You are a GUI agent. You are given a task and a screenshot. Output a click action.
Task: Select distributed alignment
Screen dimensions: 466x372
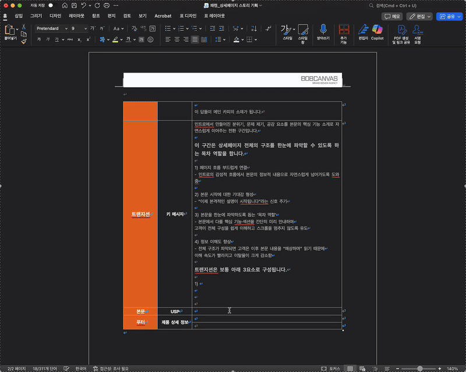click(204, 40)
